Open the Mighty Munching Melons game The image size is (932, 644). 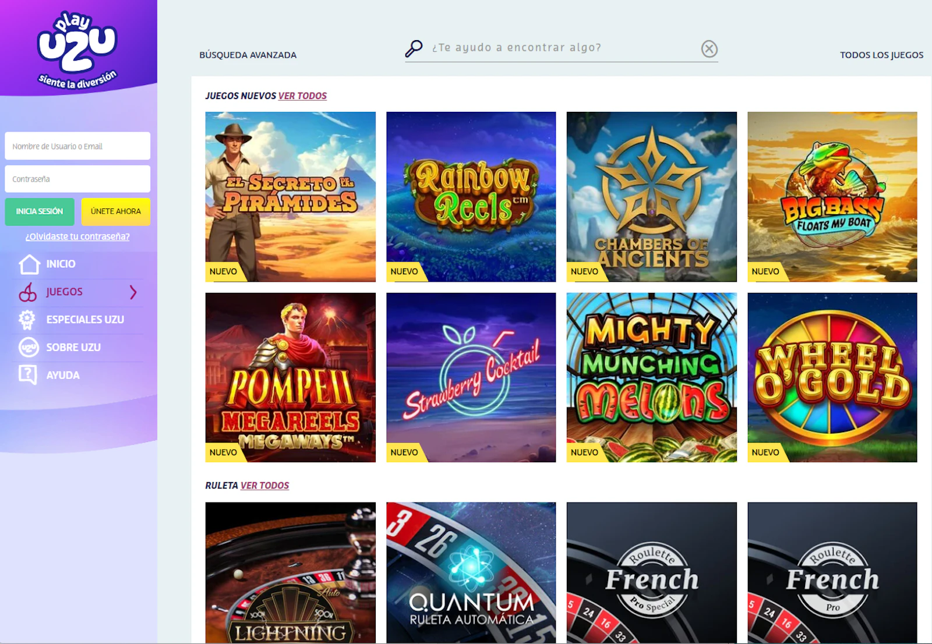coord(652,377)
